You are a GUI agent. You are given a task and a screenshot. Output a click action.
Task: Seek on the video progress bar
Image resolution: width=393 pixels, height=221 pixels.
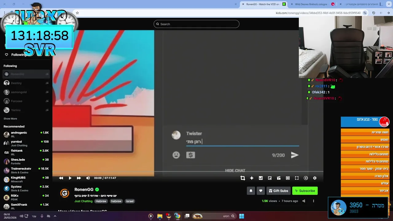point(188,172)
